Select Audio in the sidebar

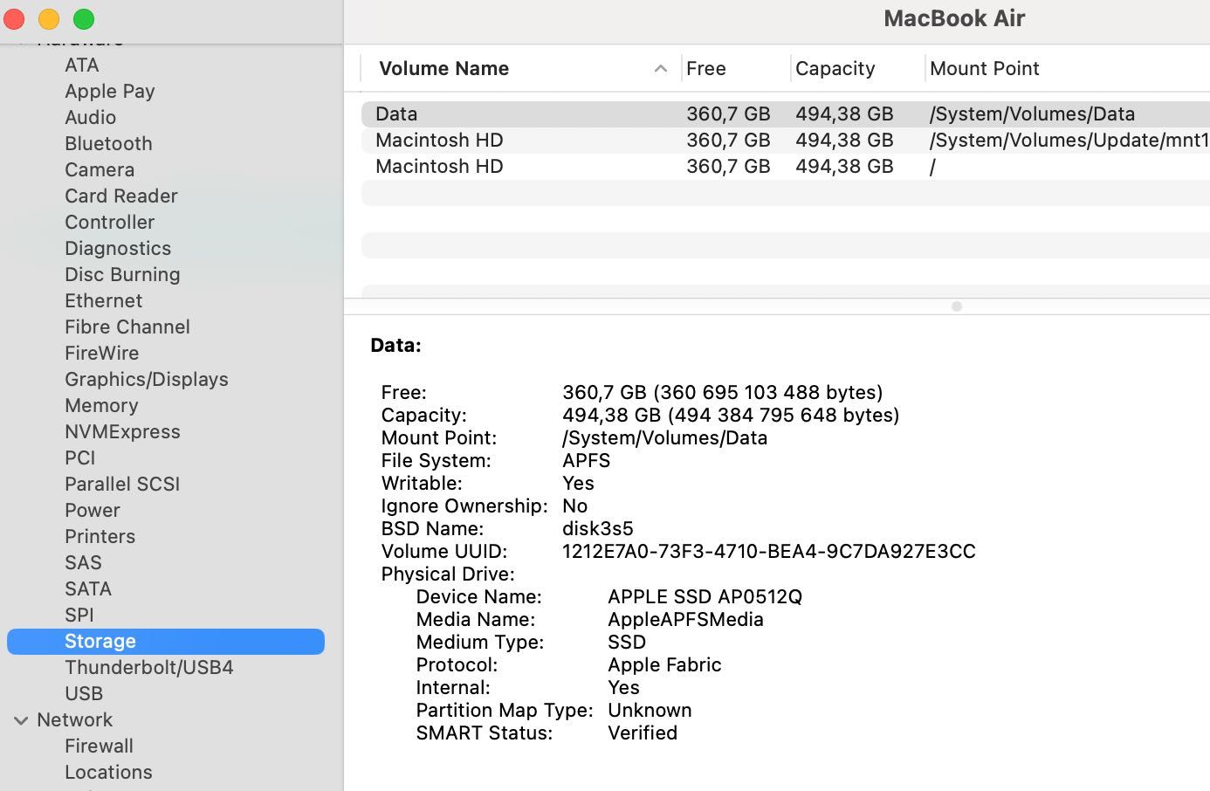91,117
